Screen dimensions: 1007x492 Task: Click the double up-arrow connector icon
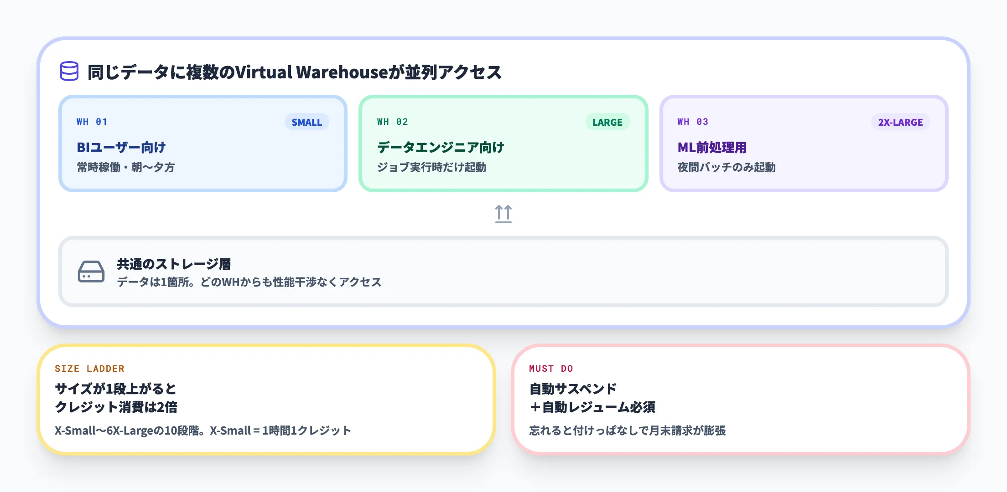(x=503, y=213)
